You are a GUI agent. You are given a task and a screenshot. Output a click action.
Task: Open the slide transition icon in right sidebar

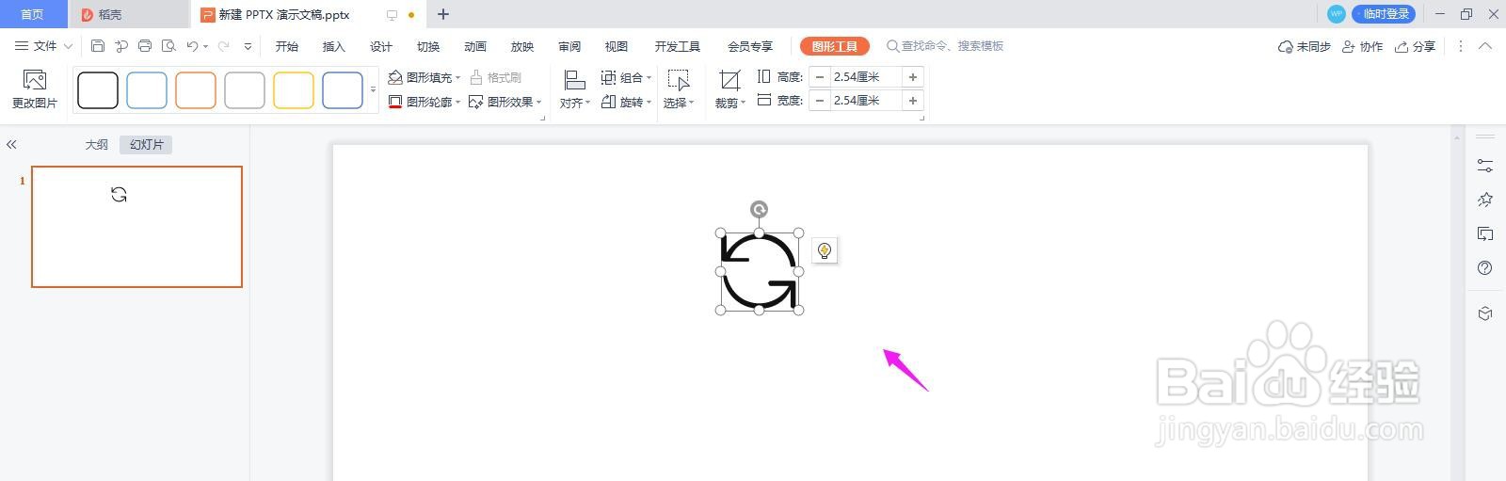1485,233
